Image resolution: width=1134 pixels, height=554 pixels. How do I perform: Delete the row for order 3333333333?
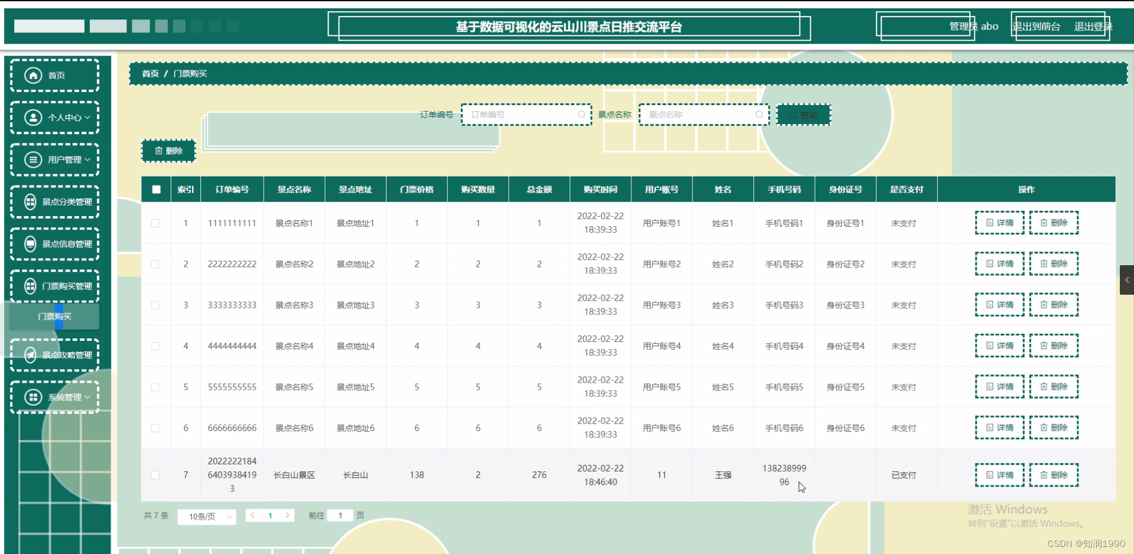[1054, 305]
